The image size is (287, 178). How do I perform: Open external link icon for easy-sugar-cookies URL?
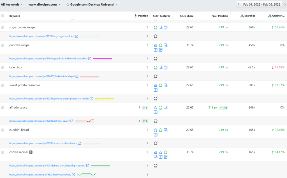[77, 36]
